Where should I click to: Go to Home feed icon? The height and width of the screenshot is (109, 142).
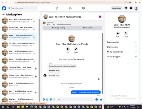[57, 8]
